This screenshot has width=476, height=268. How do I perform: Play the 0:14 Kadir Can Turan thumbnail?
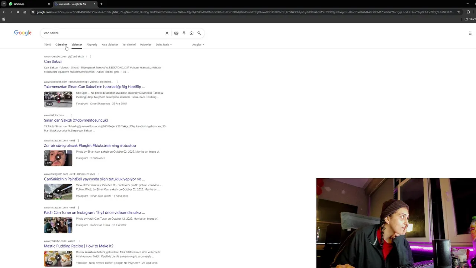pyautogui.click(x=58, y=225)
